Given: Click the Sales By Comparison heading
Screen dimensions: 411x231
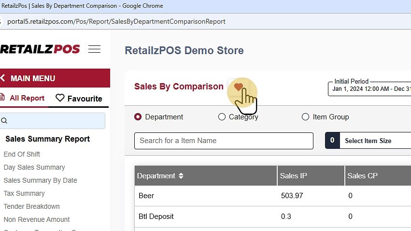Looking at the screenshot, I should (x=179, y=87).
